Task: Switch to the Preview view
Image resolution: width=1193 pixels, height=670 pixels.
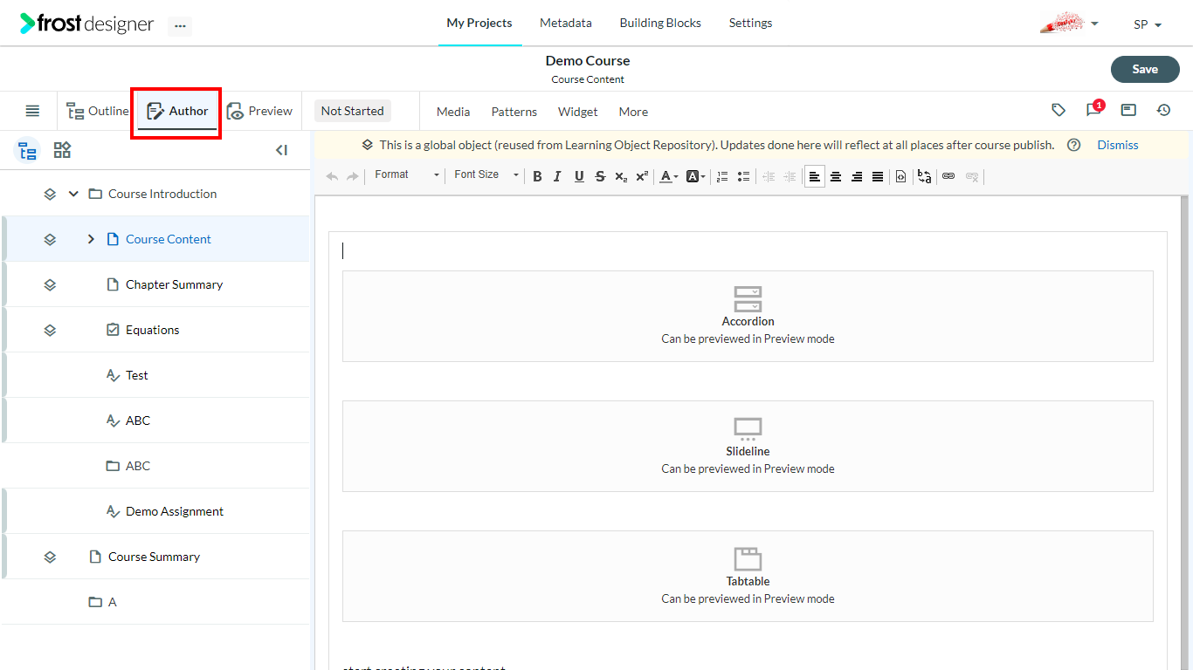Action: click(259, 111)
